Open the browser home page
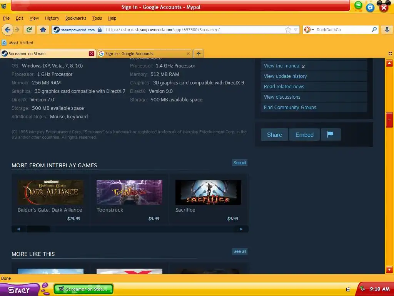Viewport: 394px width, 296px height. pos(43,30)
